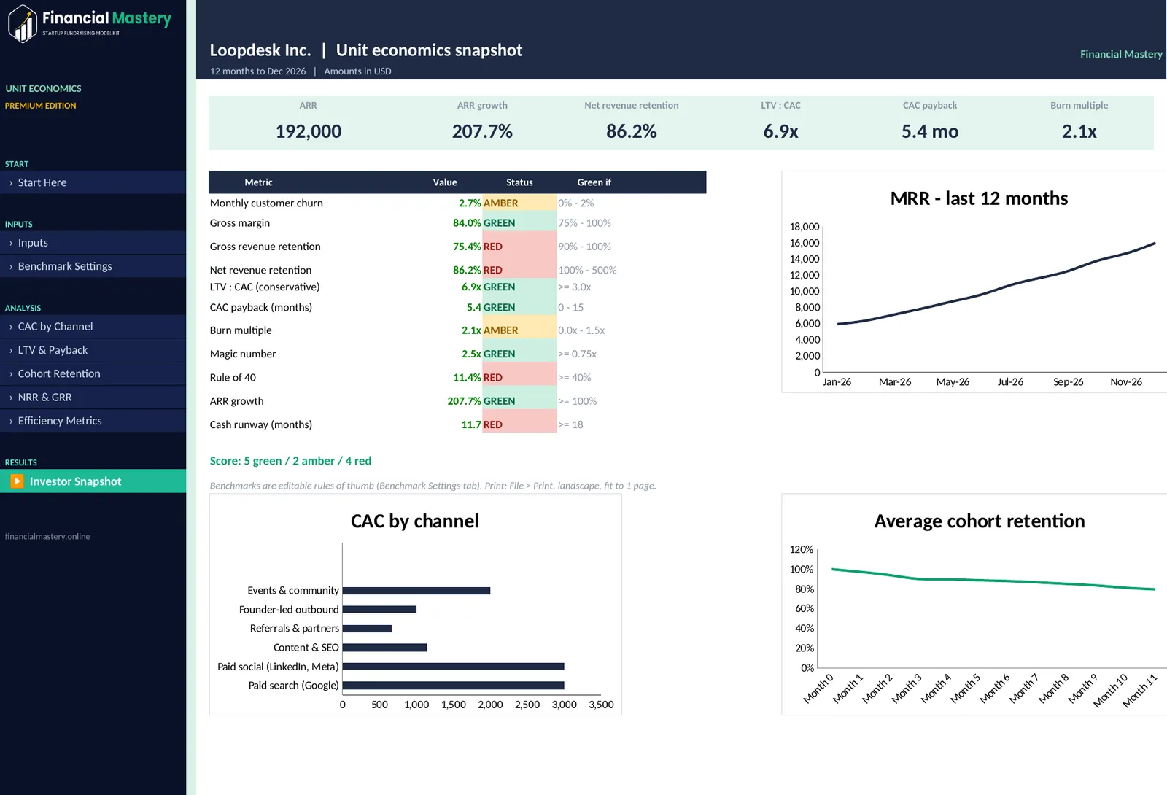Click the score summary line

pyautogui.click(x=290, y=461)
